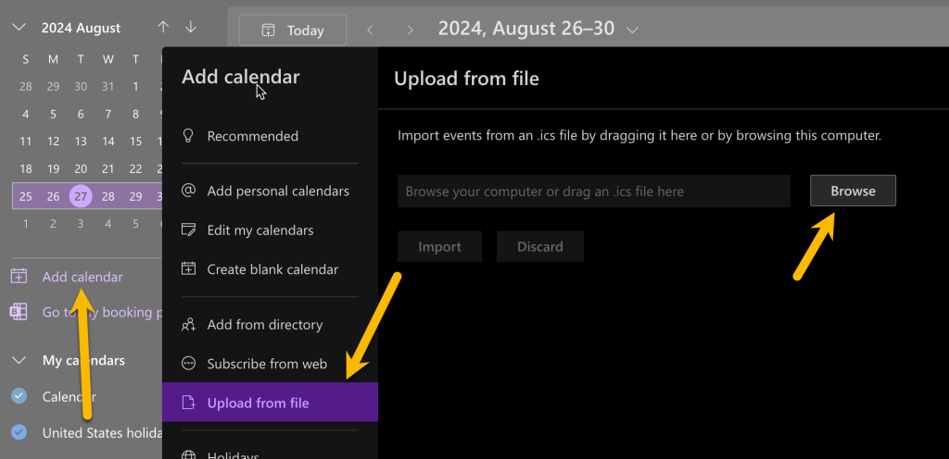Toggle the Calendar checkbox under My calendars
Viewport: 949px width, 459px height.
pos(19,396)
